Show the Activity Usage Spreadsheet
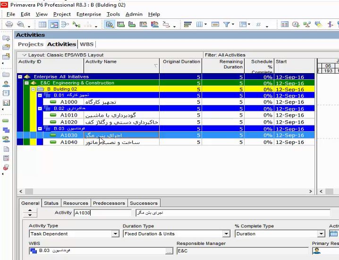The height and width of the screenshot is (260, 339). pos(121,25)
